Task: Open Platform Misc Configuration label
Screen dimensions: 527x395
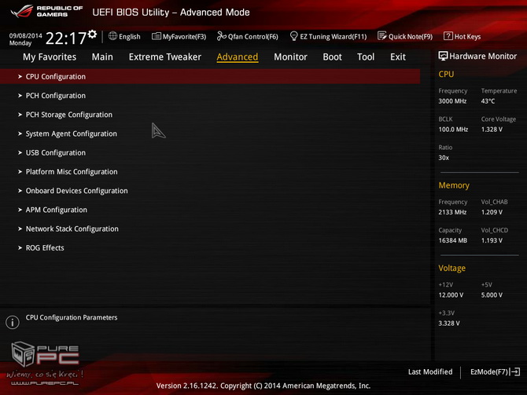Action: [72, 172]
